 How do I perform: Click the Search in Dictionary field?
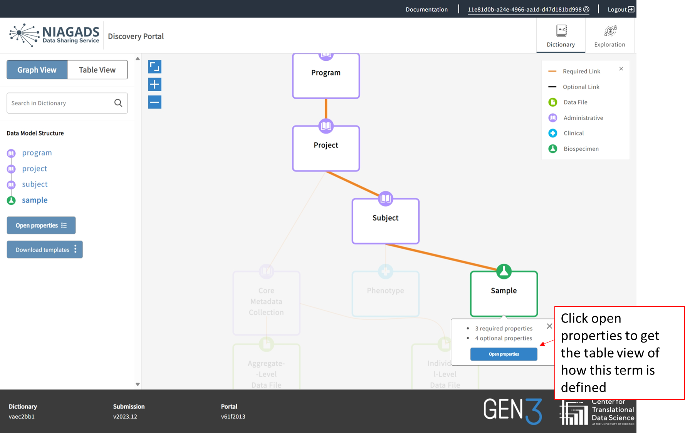tap(60, 103)
